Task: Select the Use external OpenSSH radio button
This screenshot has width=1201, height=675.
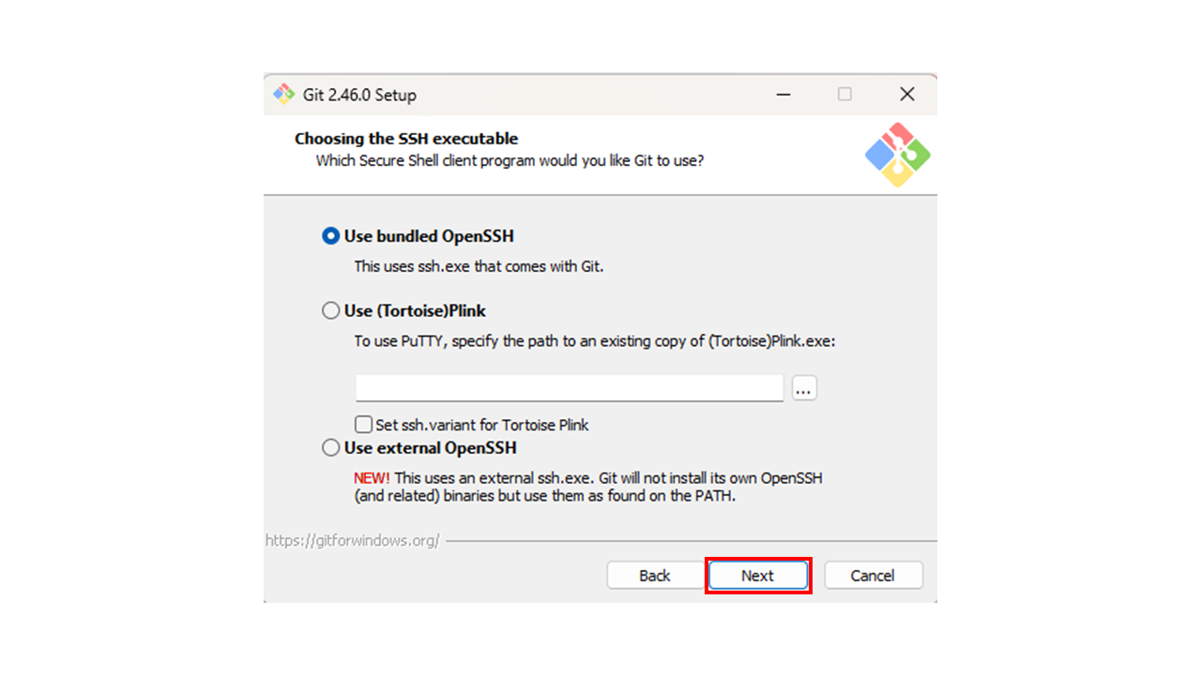Action: 330,448
